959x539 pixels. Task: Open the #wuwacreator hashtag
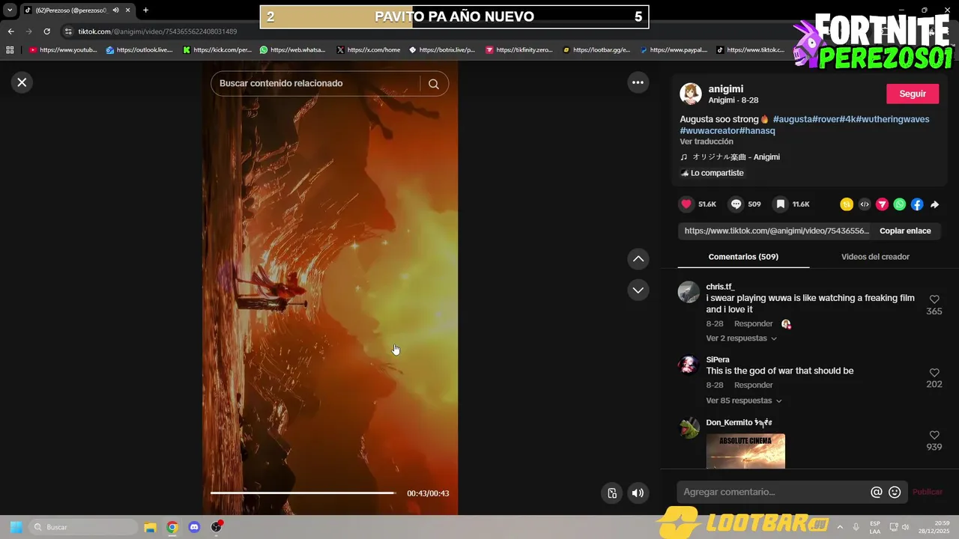point(710,131)
